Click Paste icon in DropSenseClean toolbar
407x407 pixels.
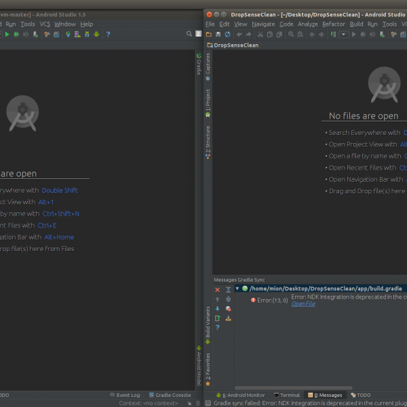pyautogui.click(x=279, y=35)
